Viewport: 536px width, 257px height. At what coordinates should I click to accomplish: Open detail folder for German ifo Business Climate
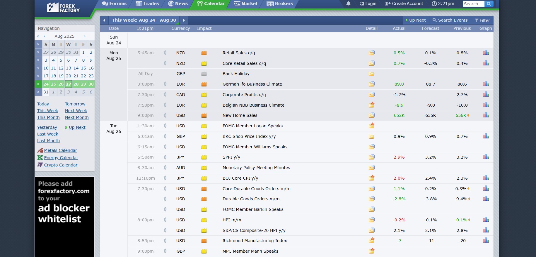point(371,84)
